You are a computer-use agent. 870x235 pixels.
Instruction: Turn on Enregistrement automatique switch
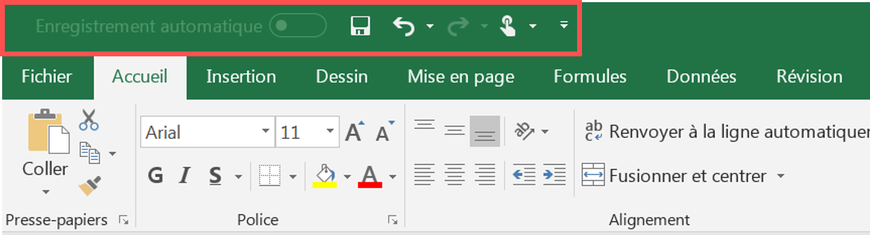298,26
